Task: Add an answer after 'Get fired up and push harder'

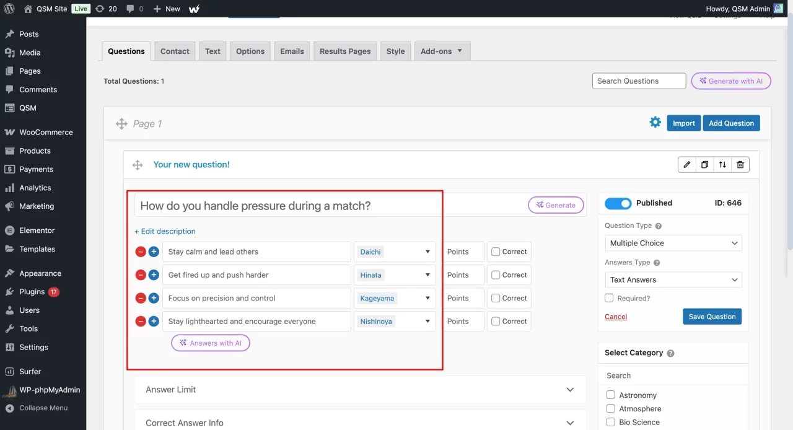Action: click(154, 275)
